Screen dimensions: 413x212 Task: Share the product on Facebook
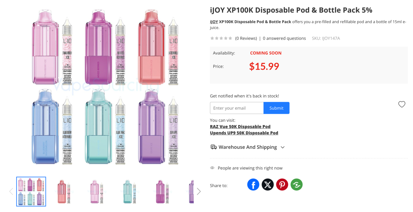click(253, 185)
